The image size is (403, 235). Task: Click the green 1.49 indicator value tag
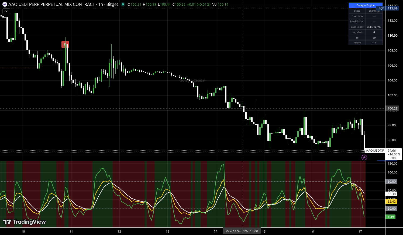(391, 217)
